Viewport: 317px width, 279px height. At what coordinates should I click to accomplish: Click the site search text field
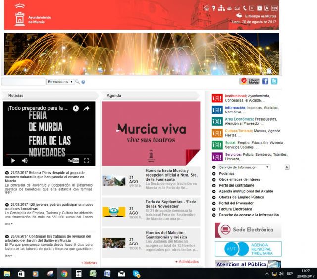coord(23,82)
